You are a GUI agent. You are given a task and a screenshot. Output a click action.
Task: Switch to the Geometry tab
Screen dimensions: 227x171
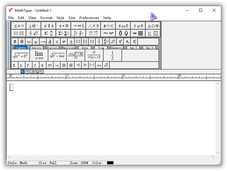117,48
